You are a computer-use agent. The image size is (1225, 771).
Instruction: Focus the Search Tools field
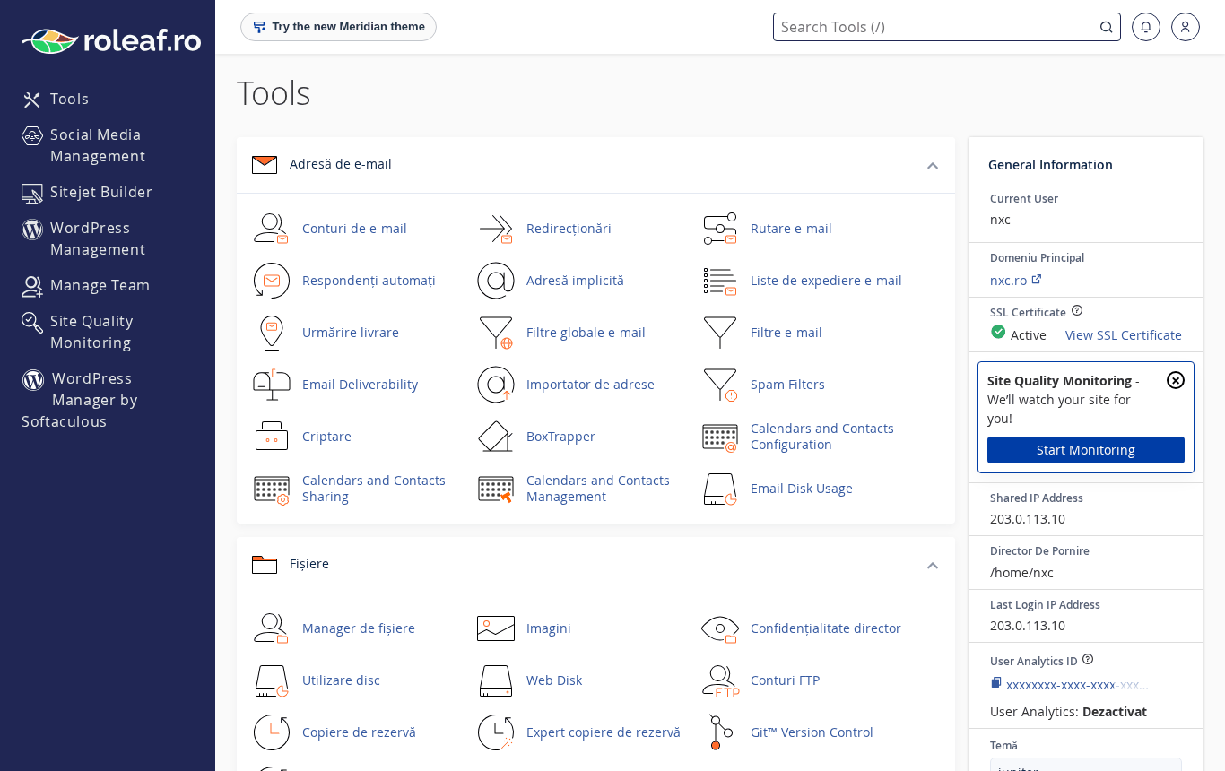(947, 27)
